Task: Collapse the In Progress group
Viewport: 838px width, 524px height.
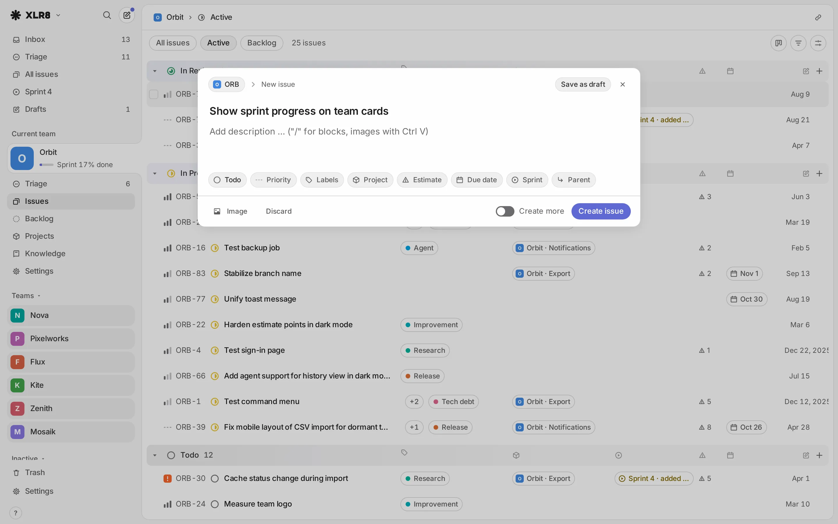Action: (155, 173)
